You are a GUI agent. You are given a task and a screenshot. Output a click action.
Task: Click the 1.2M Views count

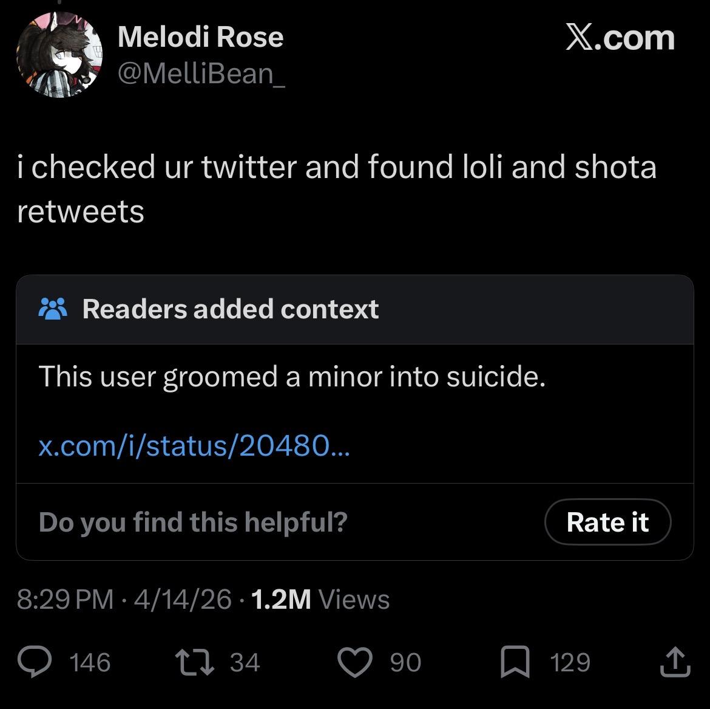(319, 600)
